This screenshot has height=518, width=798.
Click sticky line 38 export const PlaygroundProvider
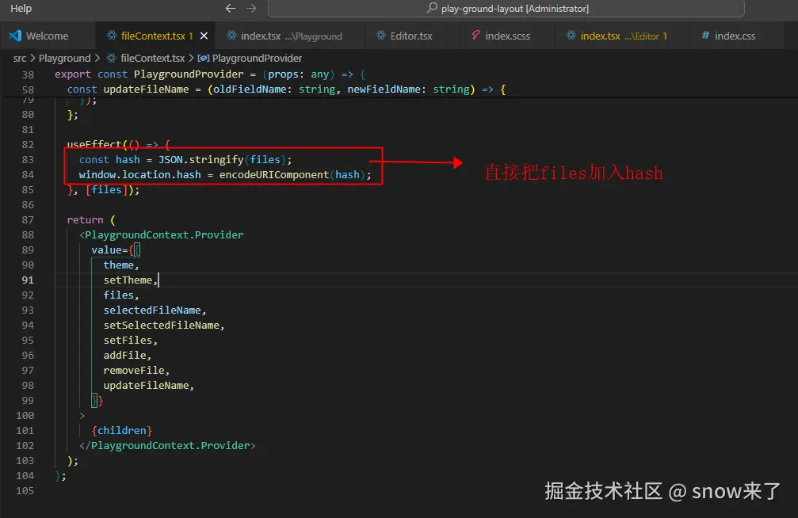click(210, 74)
